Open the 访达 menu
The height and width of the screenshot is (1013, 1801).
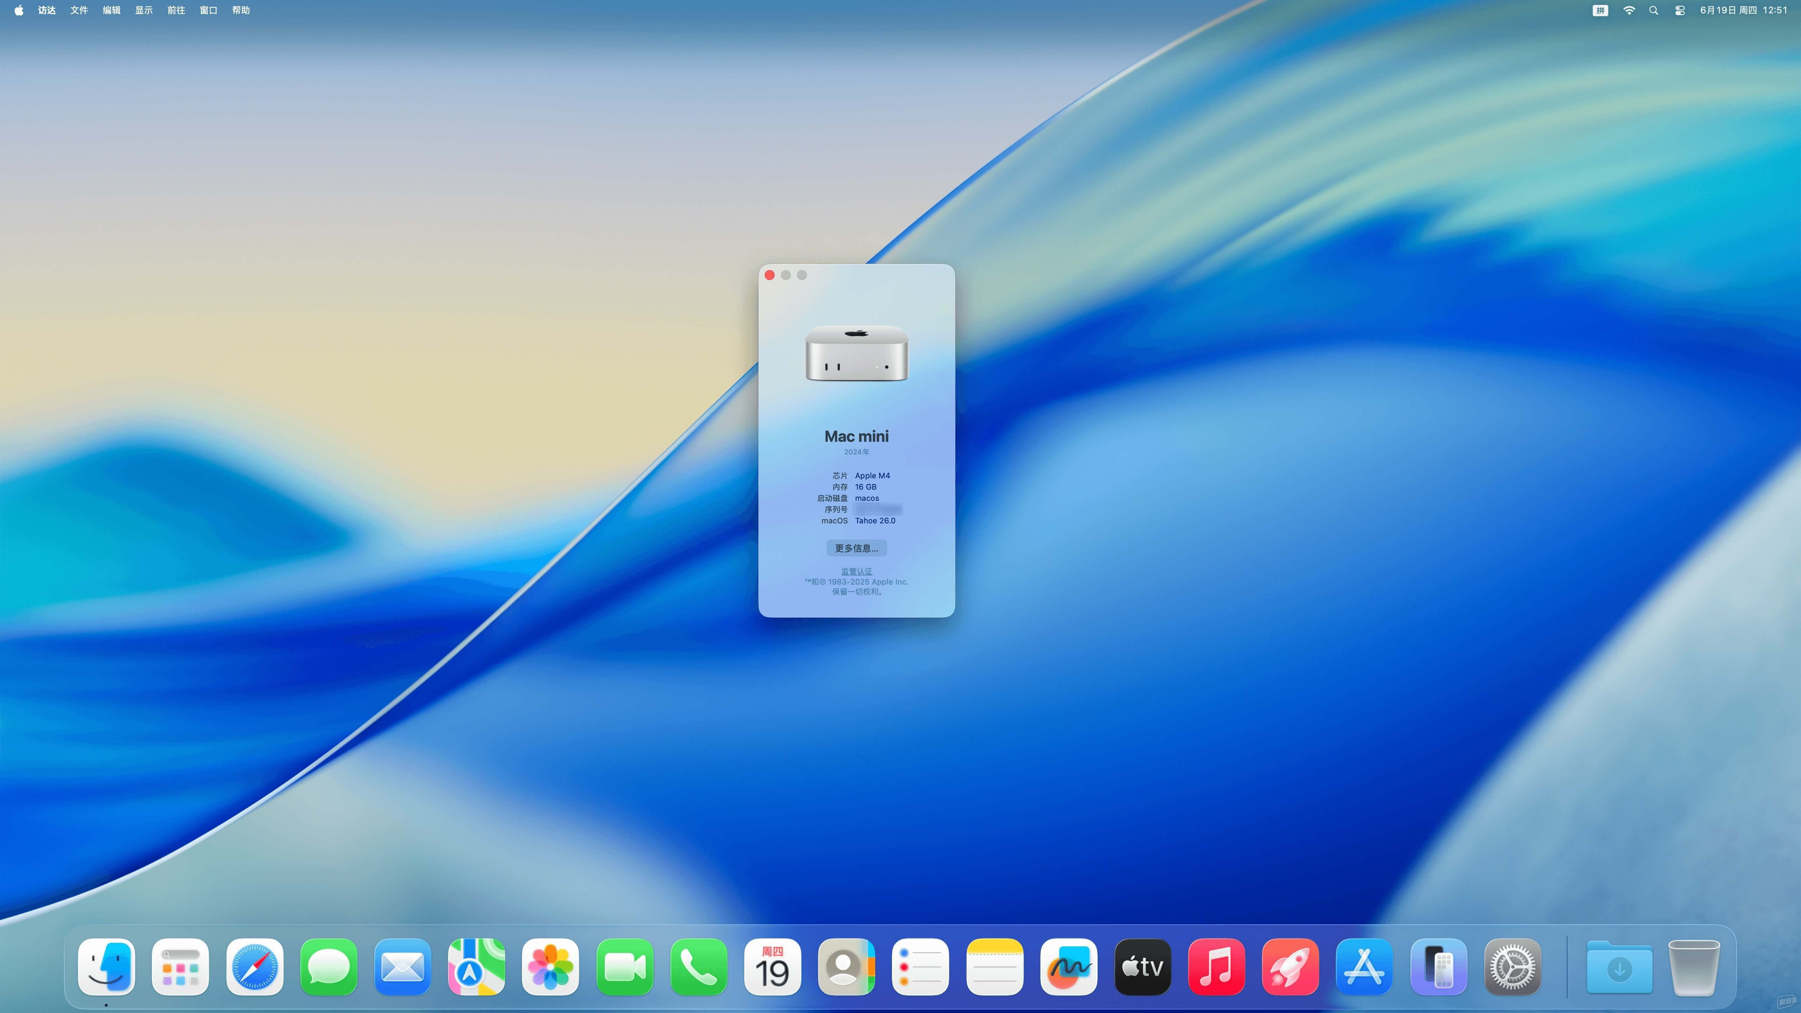point(47,10)
